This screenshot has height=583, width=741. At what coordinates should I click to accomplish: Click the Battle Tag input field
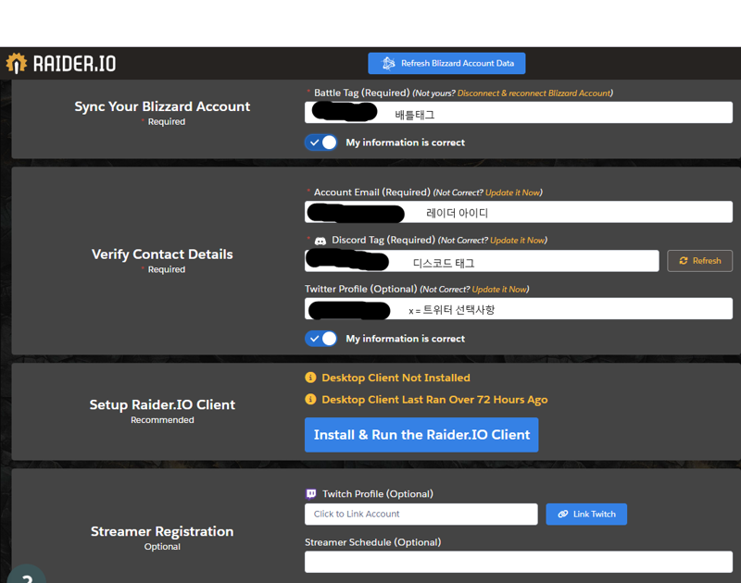click(x=519, y=112)
